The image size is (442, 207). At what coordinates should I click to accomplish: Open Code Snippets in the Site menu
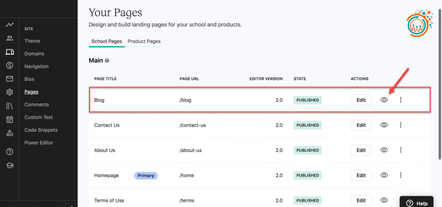click(x=41, y=130)
